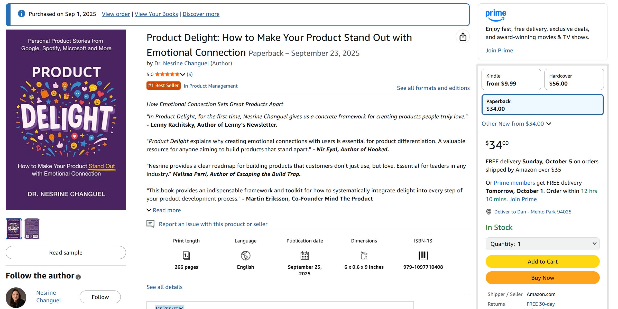
Task: Click the Buy Now button
Action: click(542, 278)
